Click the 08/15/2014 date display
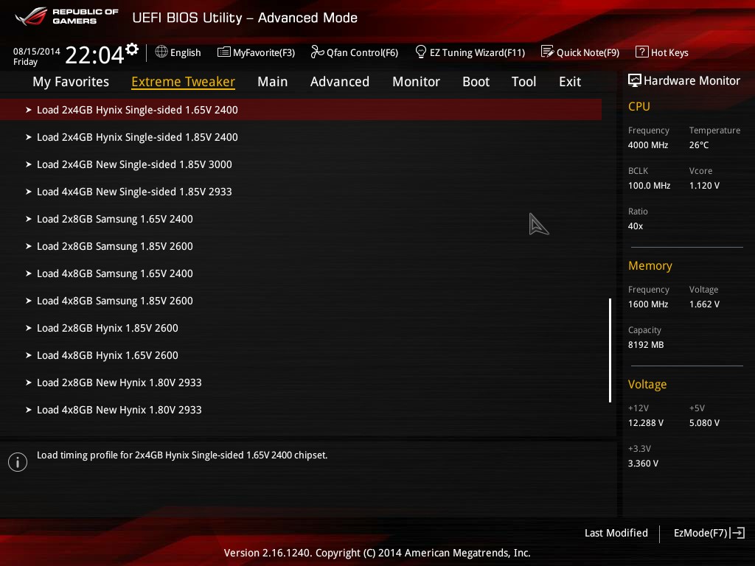The height and width of the screenshot is (566, 755). (37, 51)
